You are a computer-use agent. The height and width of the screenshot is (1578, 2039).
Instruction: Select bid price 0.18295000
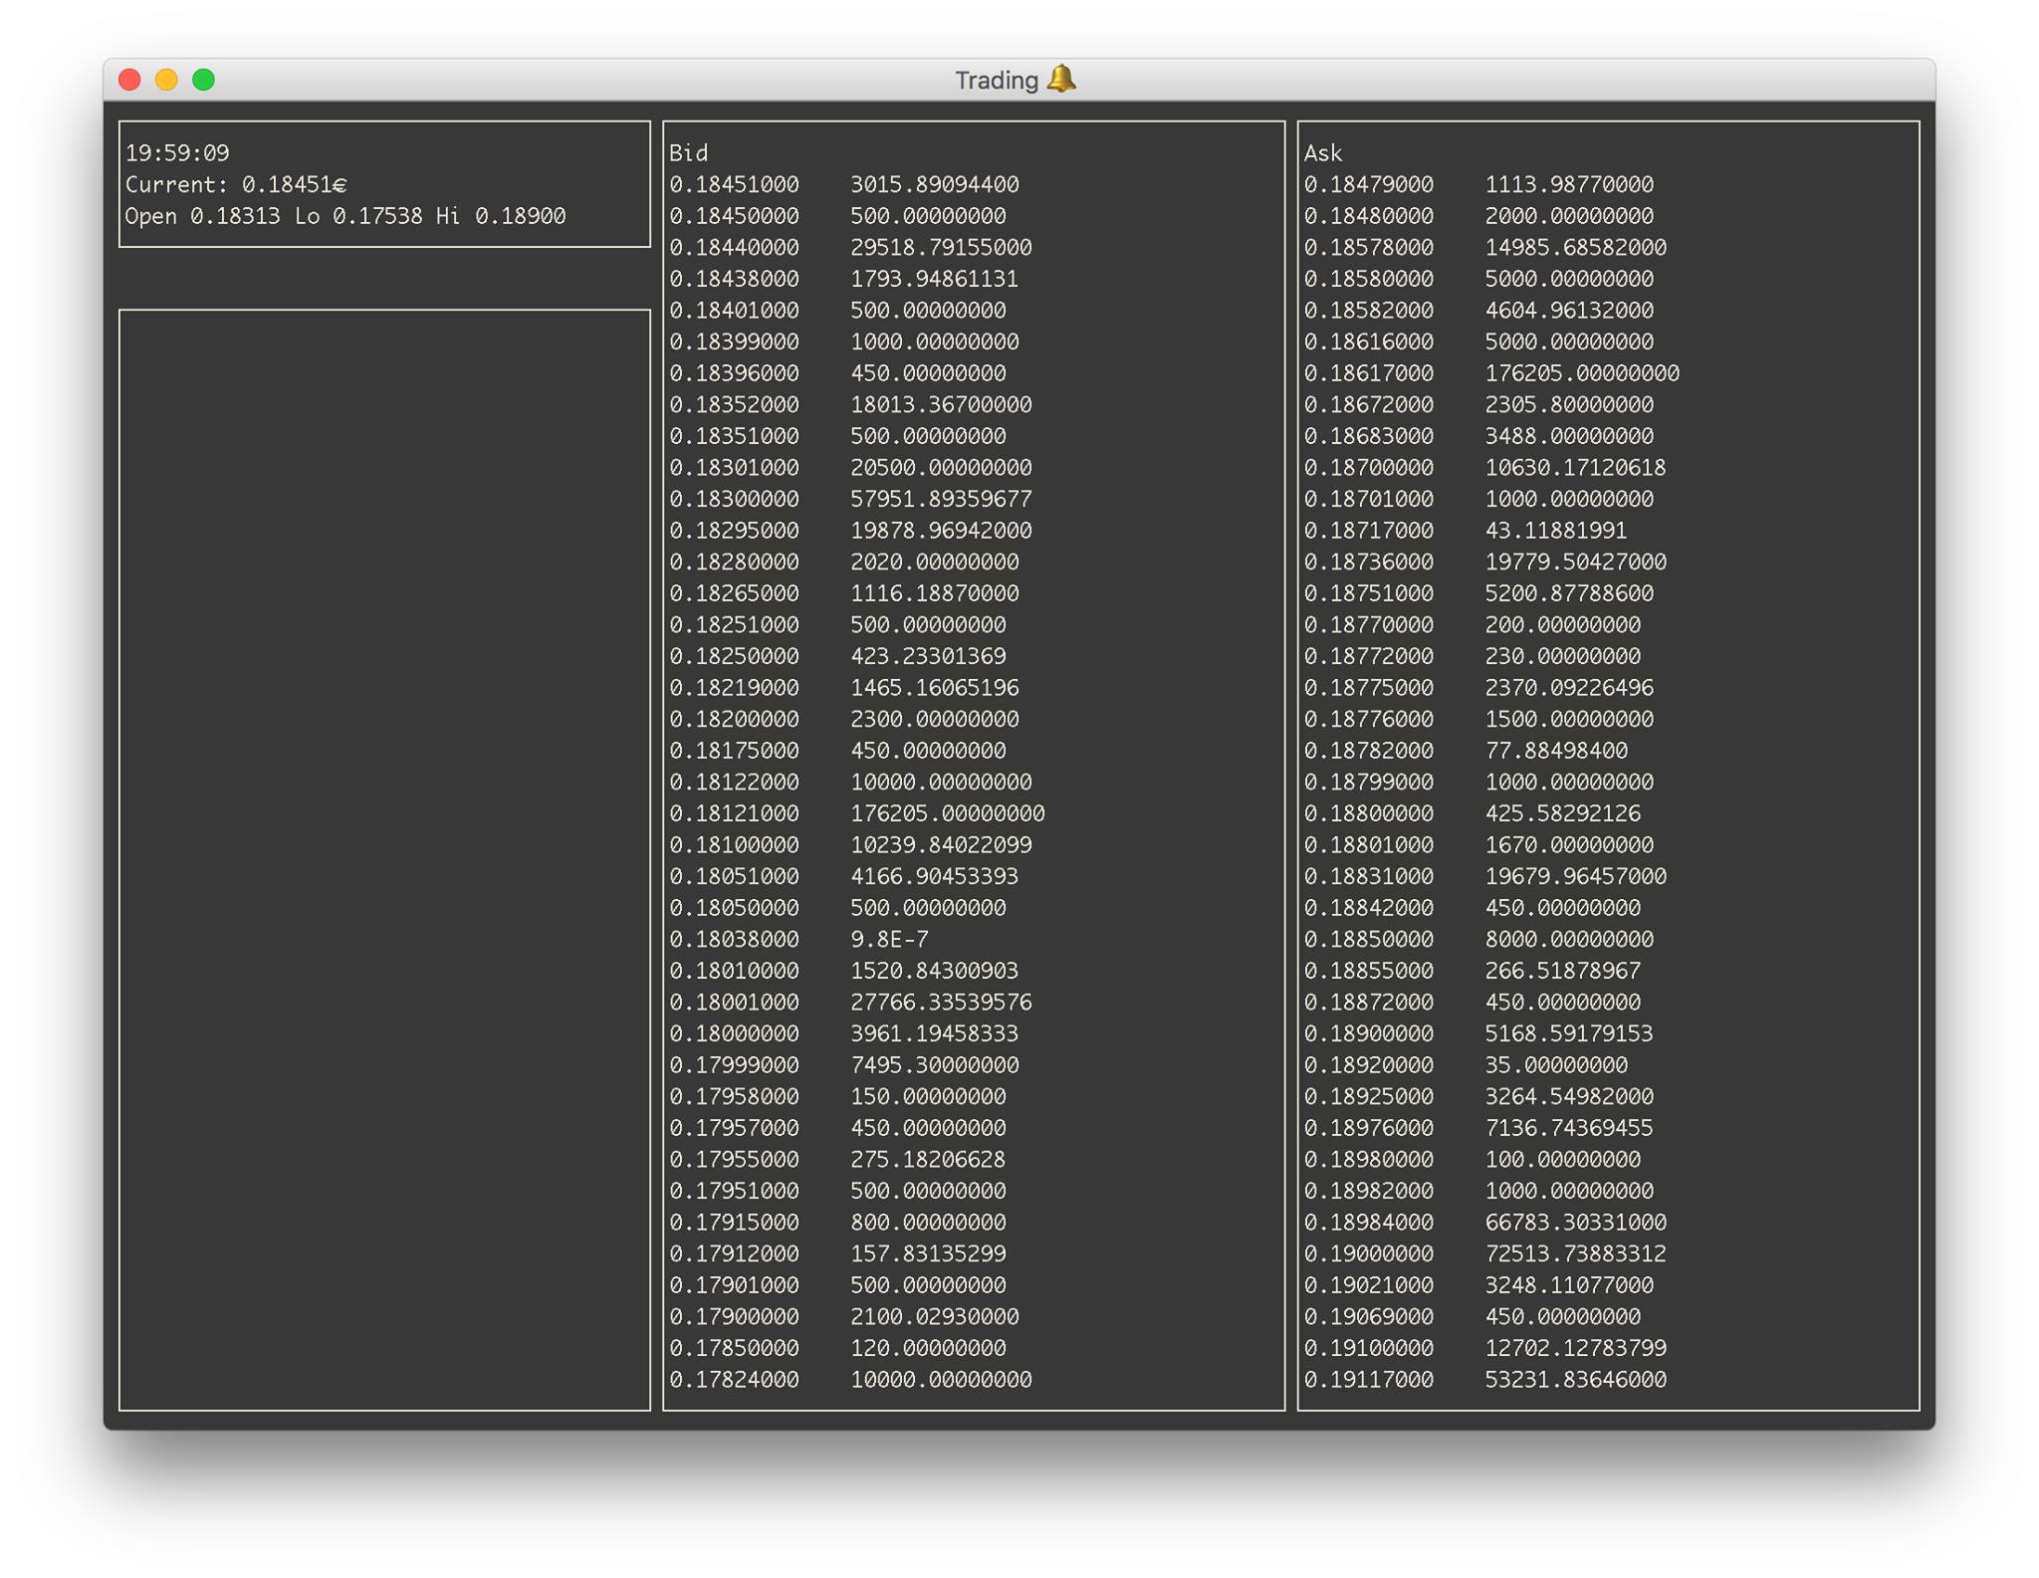pyautogui.click(x=734, y=531)
